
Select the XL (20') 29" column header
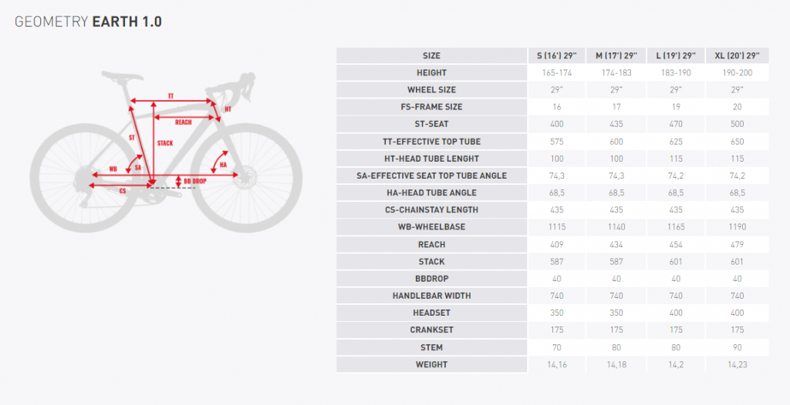737,55
